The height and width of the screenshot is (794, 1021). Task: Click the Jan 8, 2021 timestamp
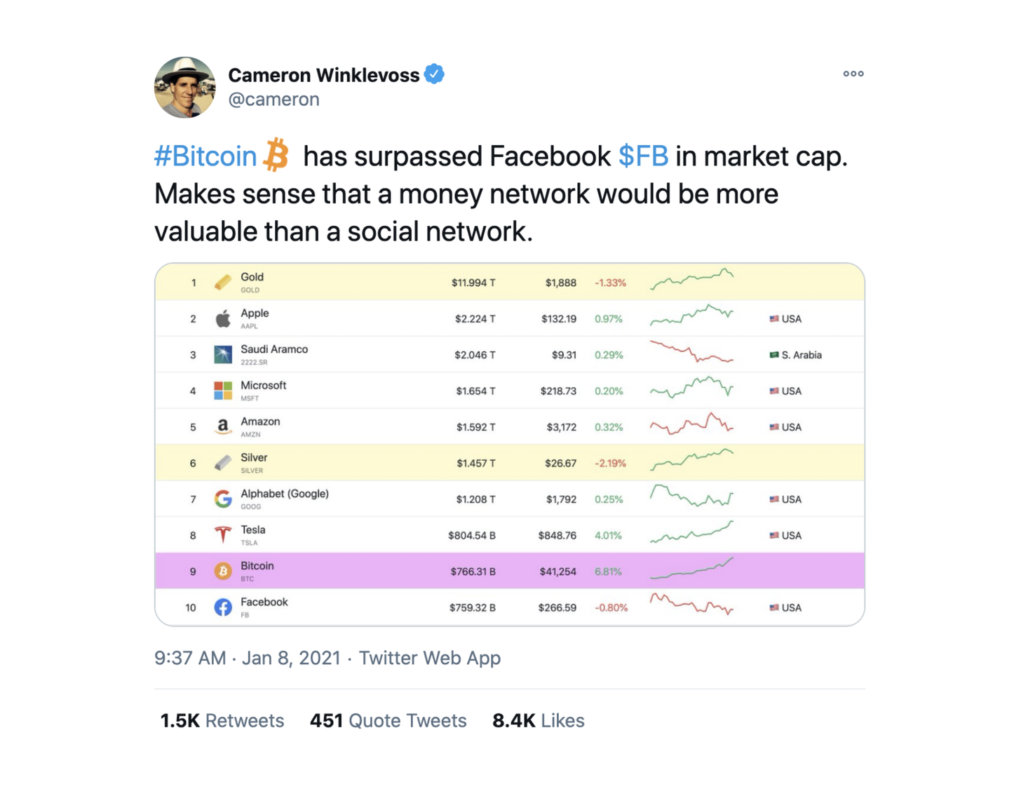(x=291, y=658)
